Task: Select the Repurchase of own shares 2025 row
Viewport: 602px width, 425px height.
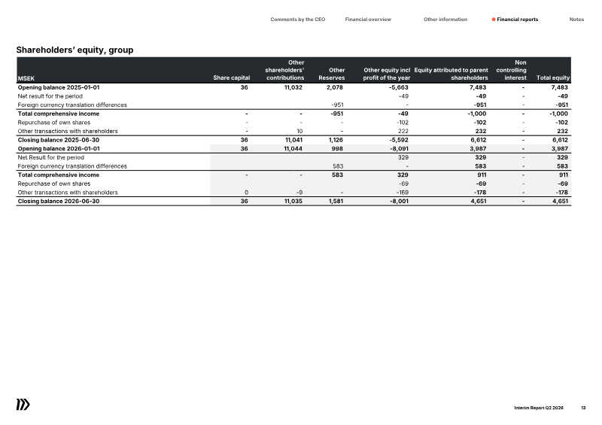Action: [293, 123]
